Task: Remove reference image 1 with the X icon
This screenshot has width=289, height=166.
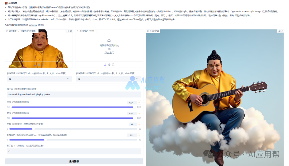Action: click(71, 31)
